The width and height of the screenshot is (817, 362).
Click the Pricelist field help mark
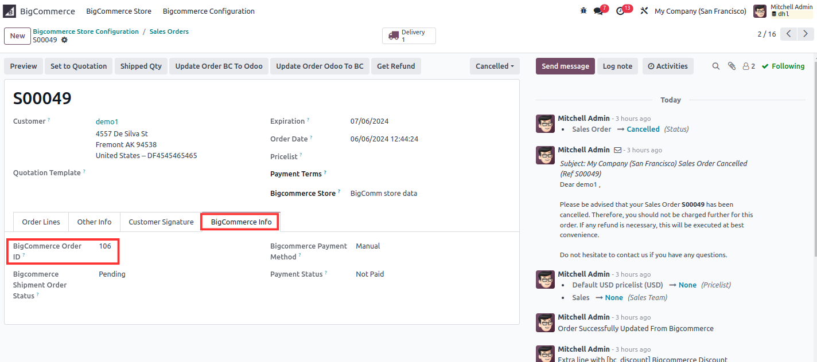301,155
